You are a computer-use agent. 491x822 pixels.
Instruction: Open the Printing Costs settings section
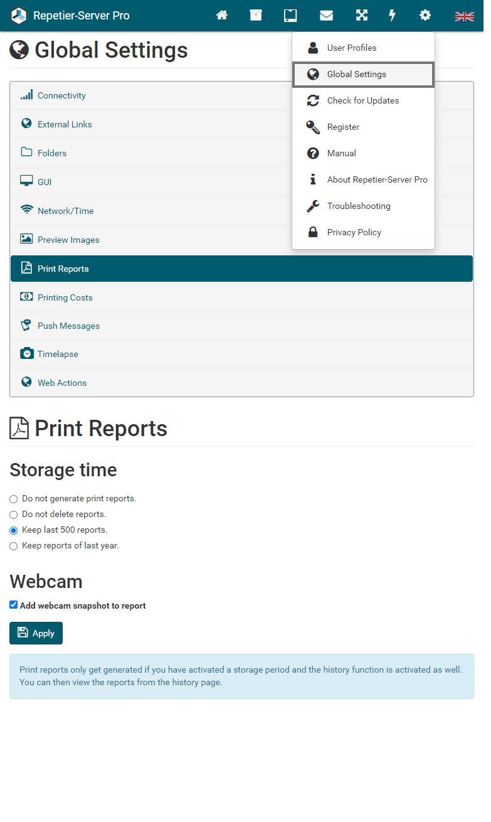click(x=65, y=297)
